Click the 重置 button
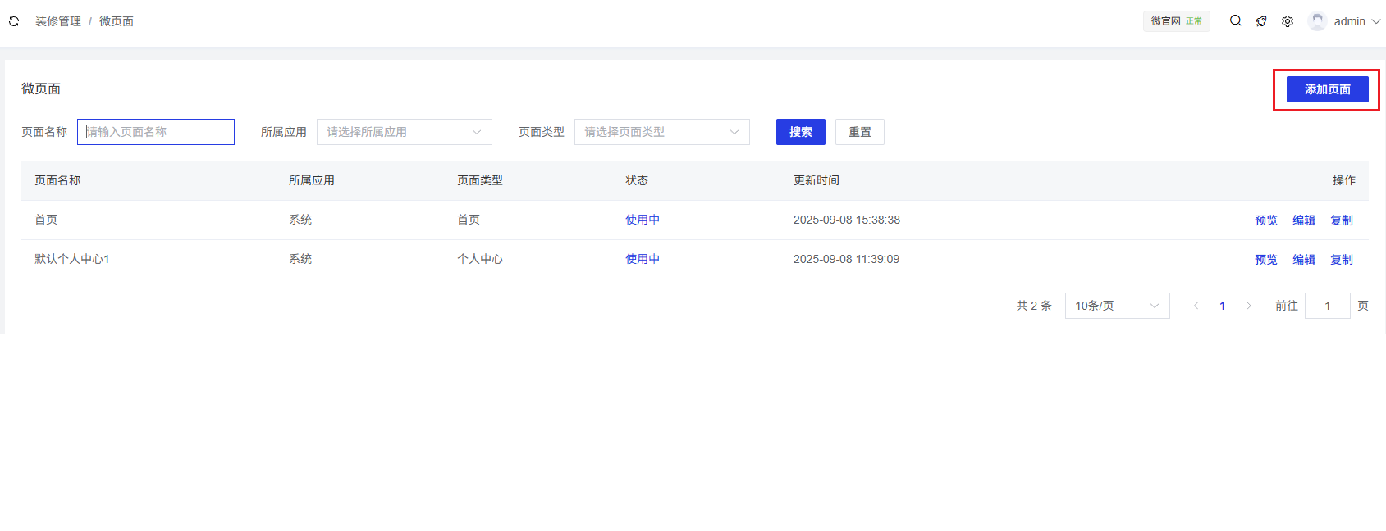 click(859, 132)
